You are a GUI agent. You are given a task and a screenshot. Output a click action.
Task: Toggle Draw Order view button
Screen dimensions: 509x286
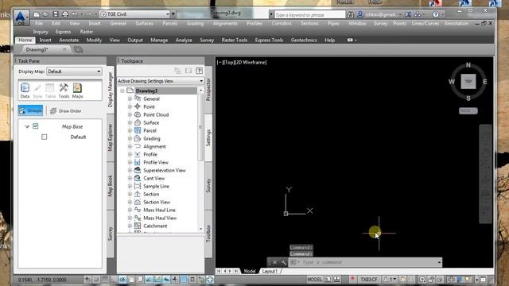(x=66, y=111)
